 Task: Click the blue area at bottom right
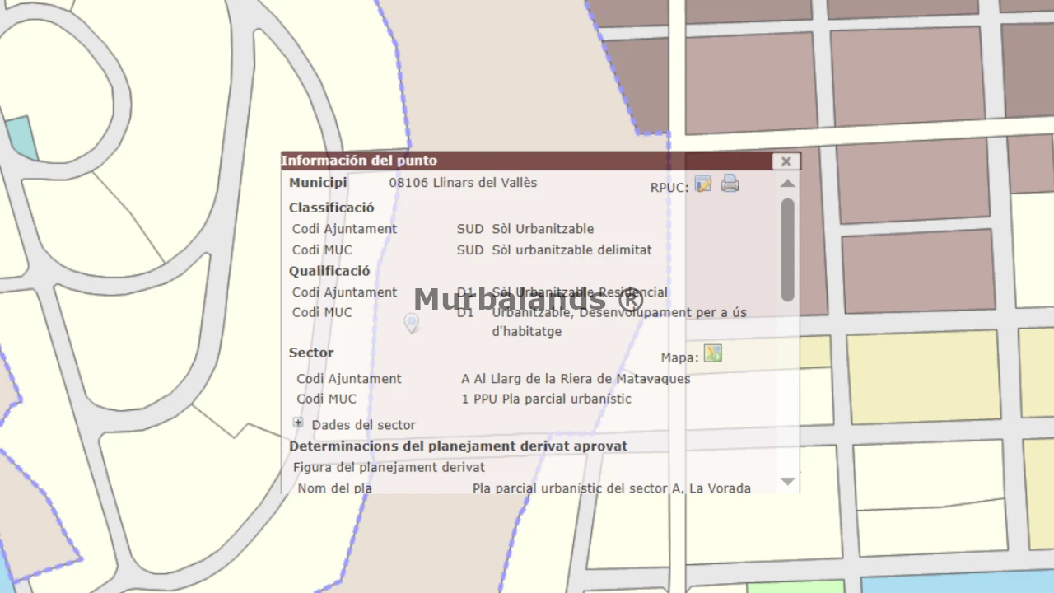click(955, 583)
